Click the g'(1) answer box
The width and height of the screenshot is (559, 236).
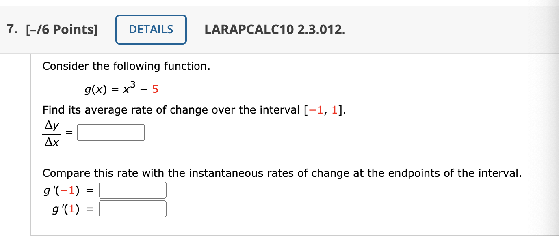tap(132, 208)
